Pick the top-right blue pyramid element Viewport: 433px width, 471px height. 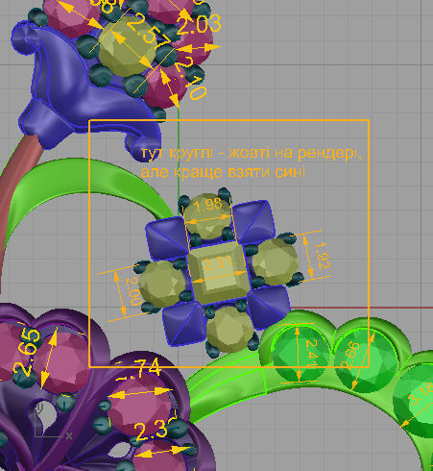tap(254, 221)
